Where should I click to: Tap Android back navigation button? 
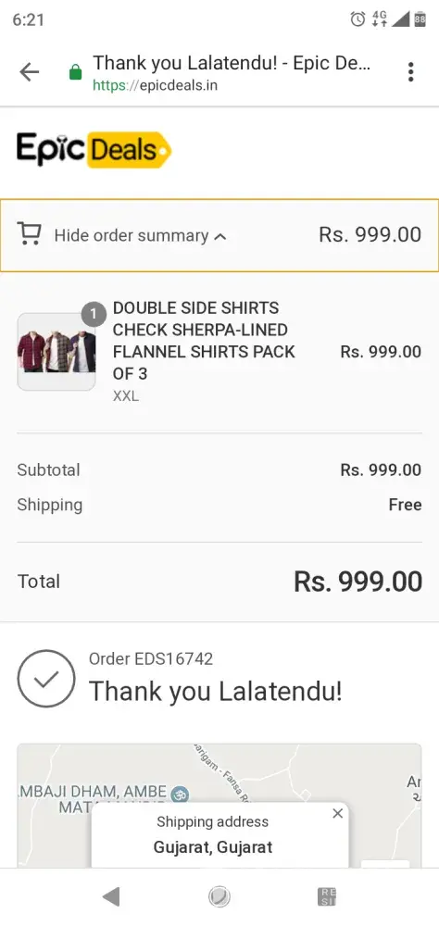tap(110, 897)
